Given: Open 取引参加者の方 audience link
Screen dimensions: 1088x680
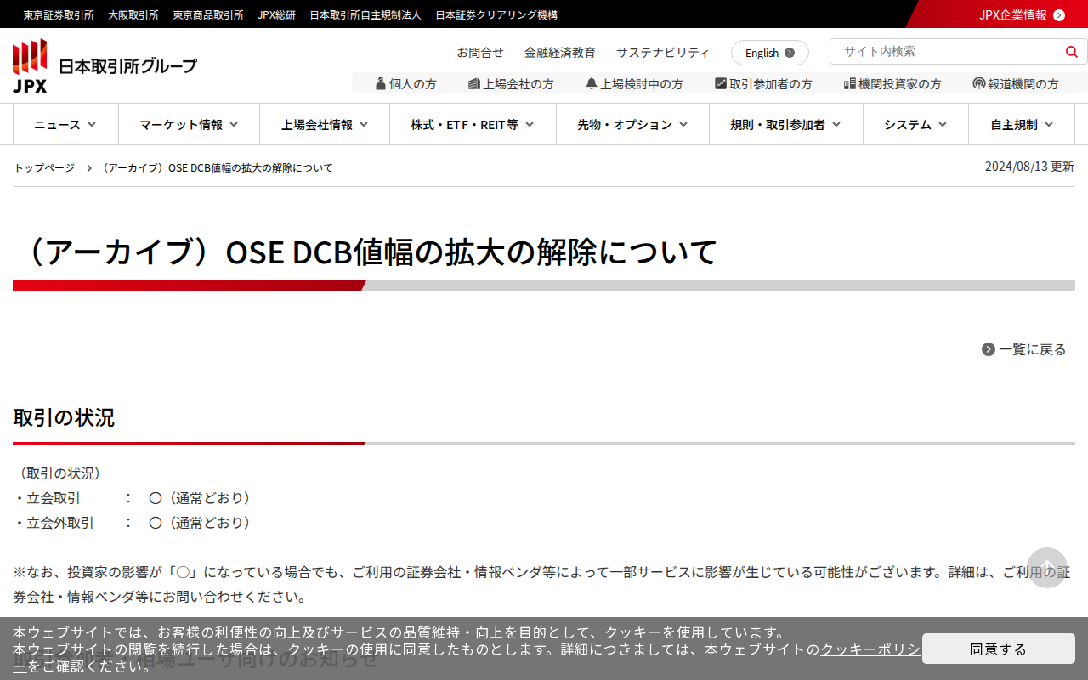Looking at the screenshot, I should pos(763,83).
